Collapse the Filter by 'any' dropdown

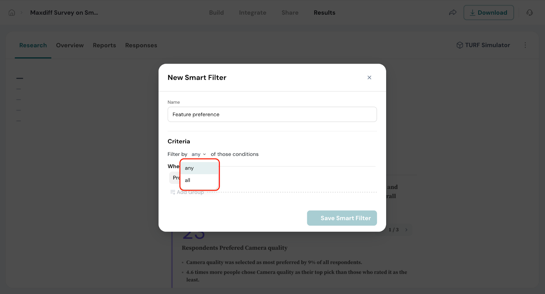[x=199, y=155]
